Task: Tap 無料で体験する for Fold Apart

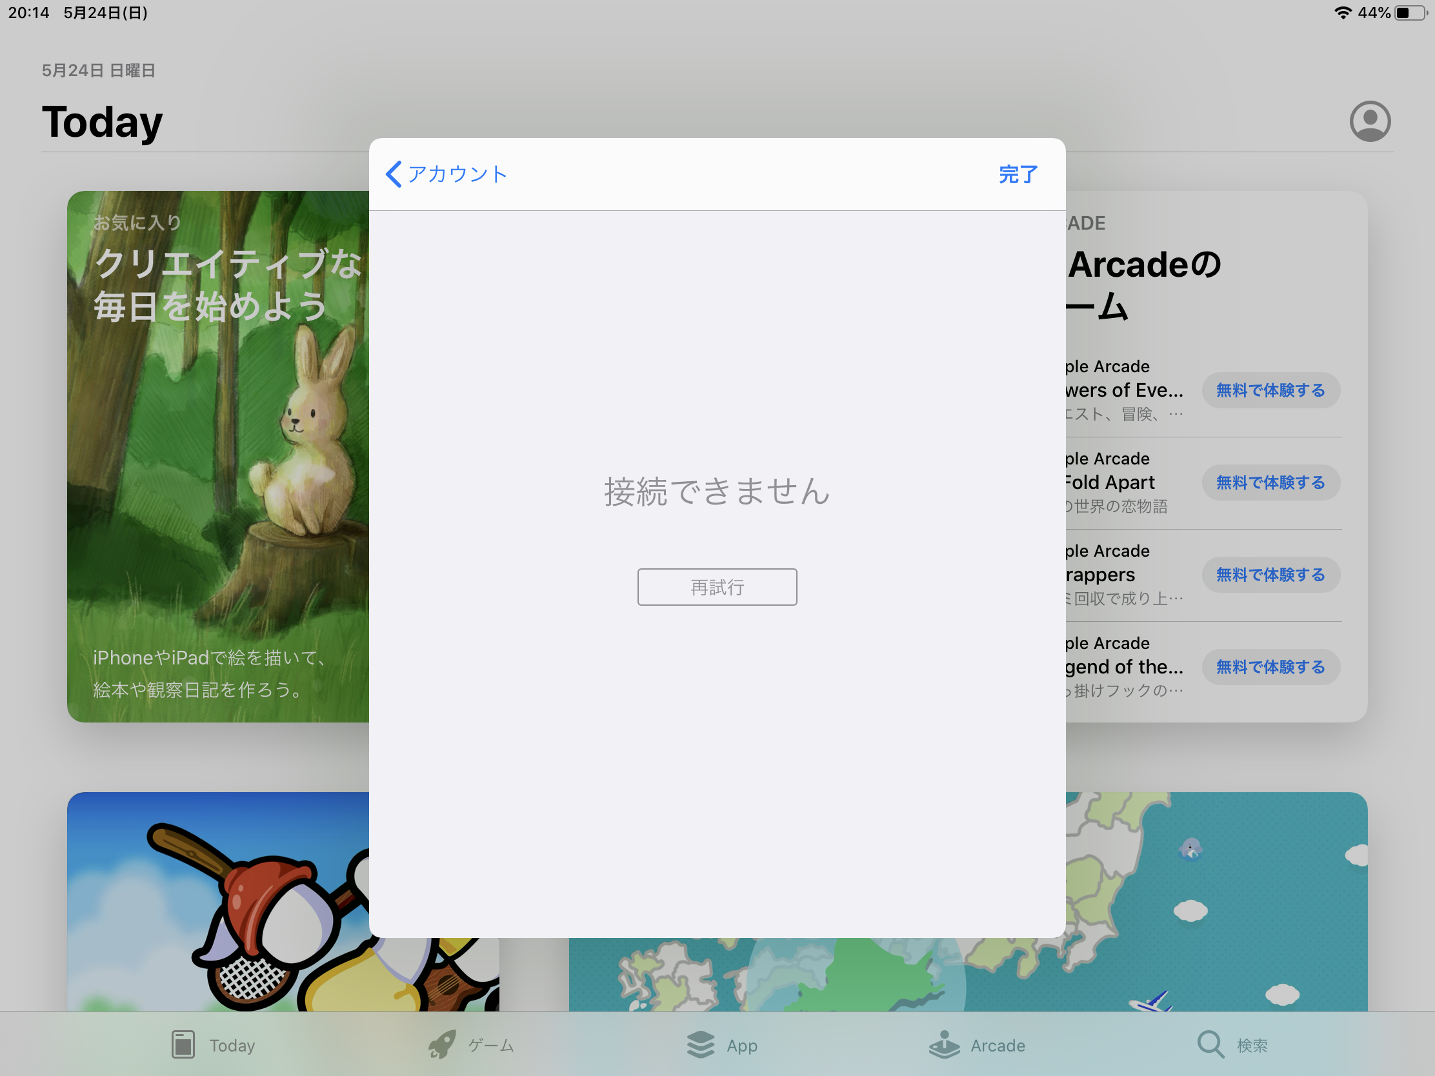Action: pos(1270,483)
